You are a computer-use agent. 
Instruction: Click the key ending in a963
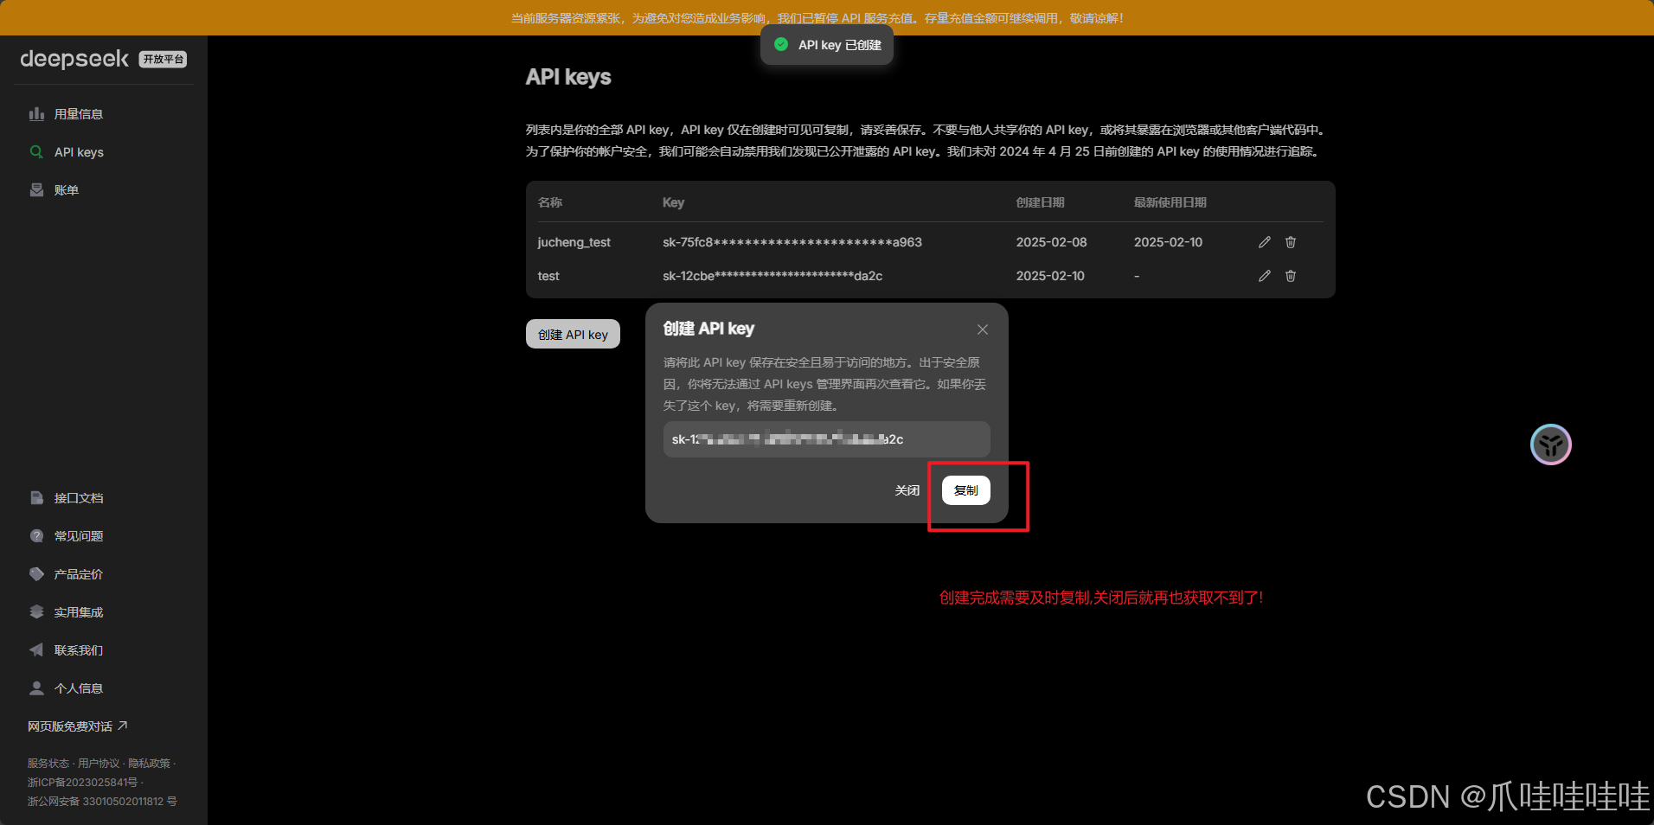pyautogui.click(x=792, y=242)
